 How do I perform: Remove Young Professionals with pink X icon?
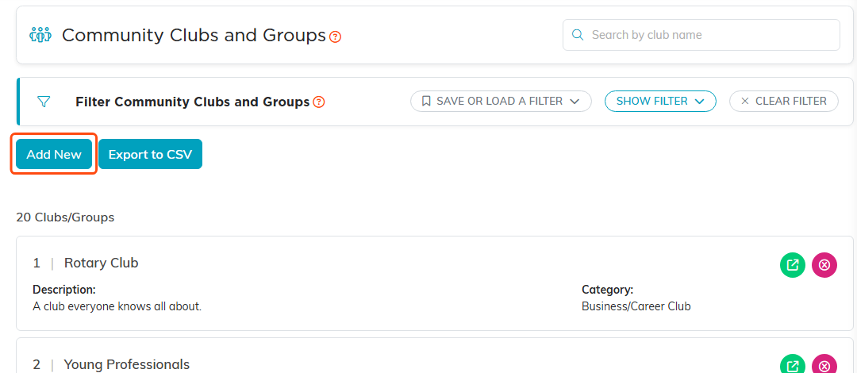pyautogui.click(x=824, y=365)
